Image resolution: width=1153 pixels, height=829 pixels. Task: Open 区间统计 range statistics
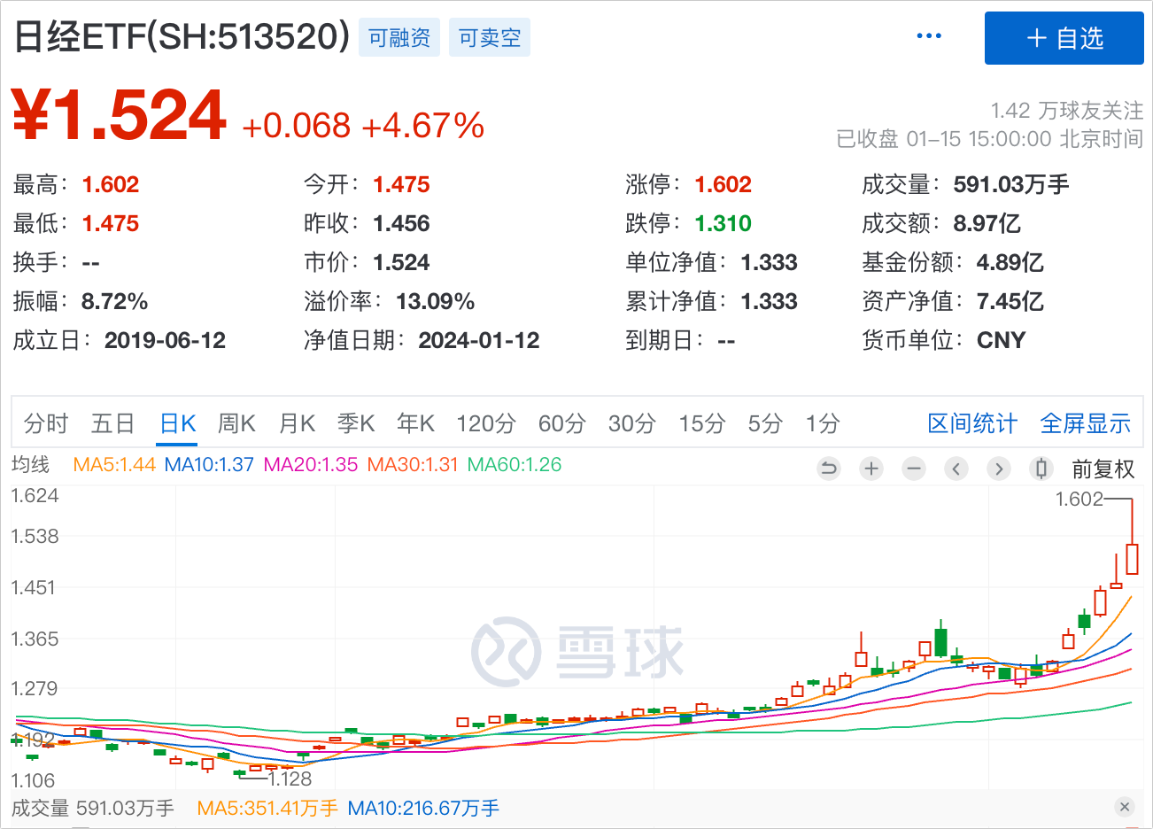[972, 423]
